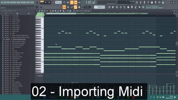The image size is (178, 100).
Task: Click previous pattern arrow beside Pattern 1
Action: pos(93,7)
